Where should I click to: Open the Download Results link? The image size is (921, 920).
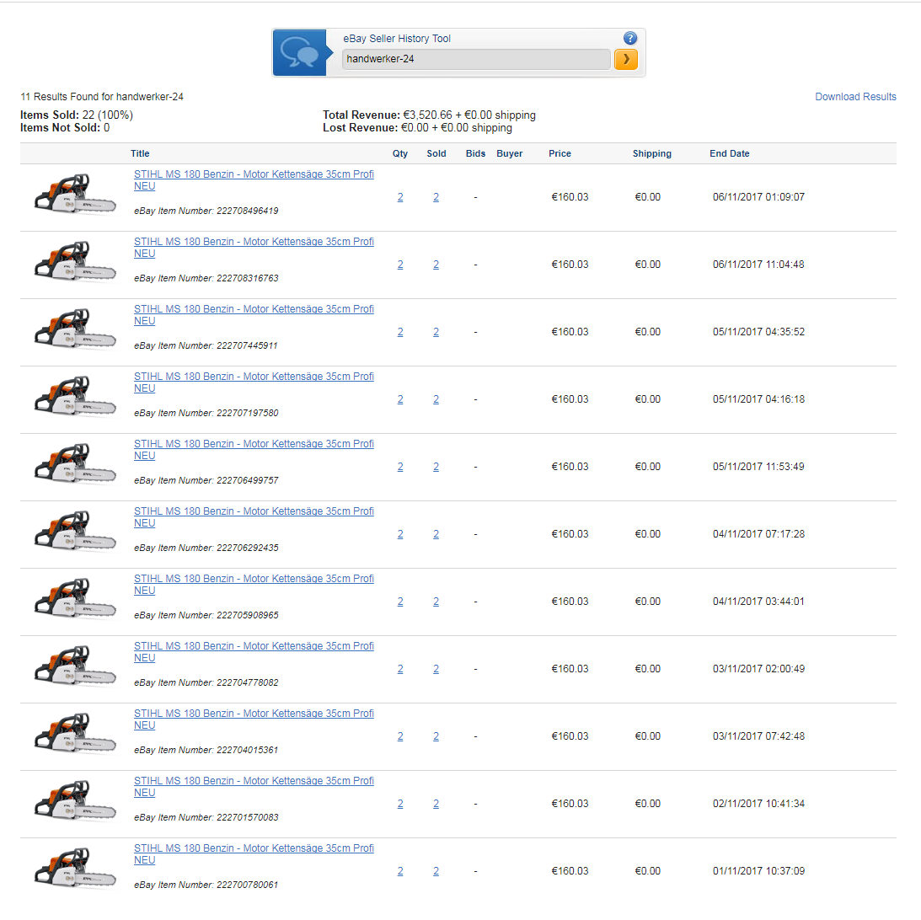855,97
